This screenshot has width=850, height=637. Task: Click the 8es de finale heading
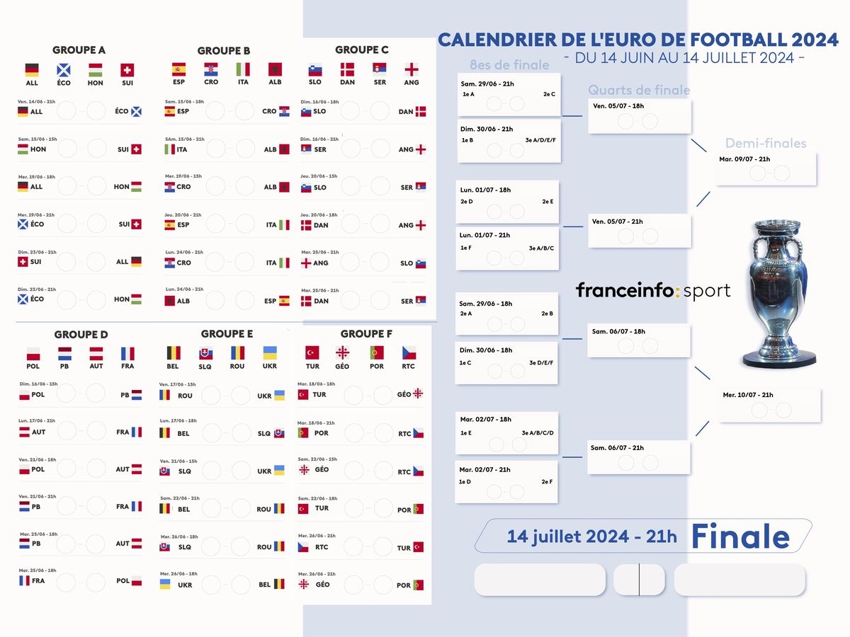coord(509,65)
